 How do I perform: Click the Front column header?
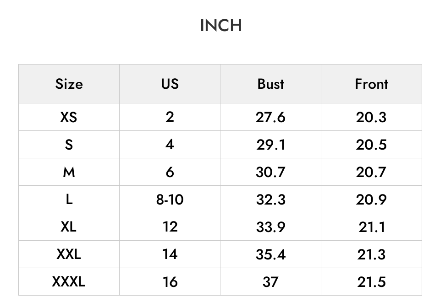(x=371, y=84)
